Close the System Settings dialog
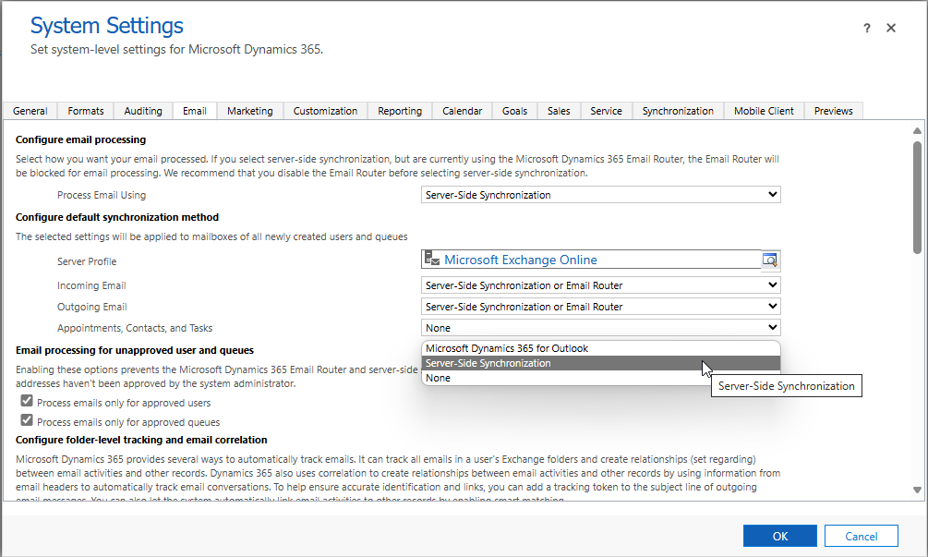 (x=891, y=28)
